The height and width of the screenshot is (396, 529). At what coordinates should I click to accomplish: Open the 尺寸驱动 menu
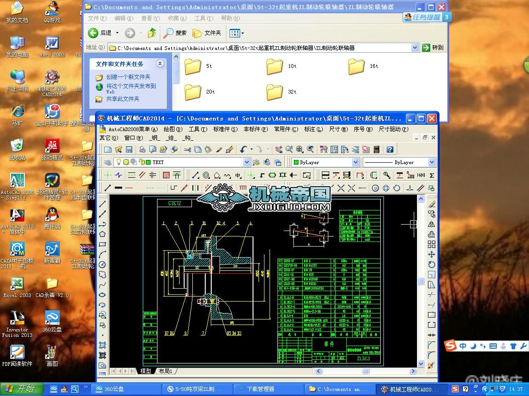click(x=394, y=129)
